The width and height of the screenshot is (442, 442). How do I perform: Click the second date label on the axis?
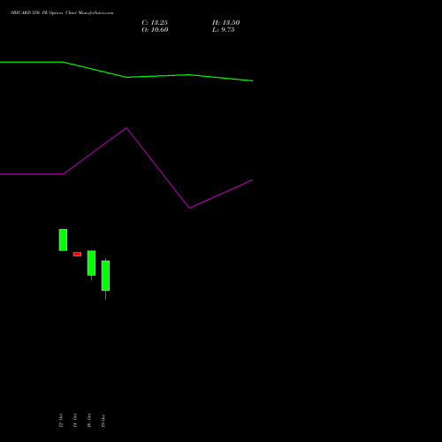click(75, 421)
